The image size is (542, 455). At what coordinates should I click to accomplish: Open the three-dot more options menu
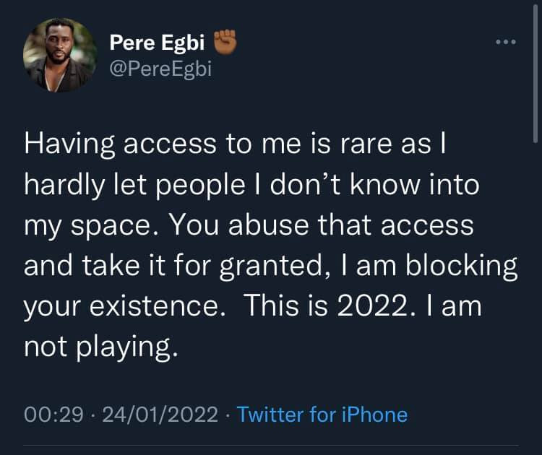pos(505,42)
